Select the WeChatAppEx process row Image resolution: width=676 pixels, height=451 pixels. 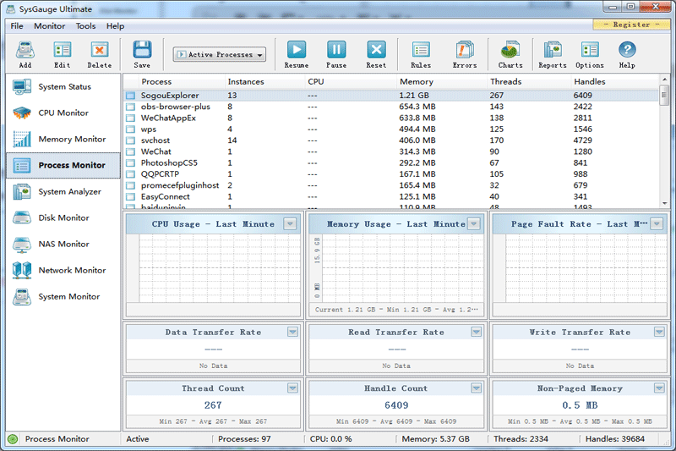(x=391, y=118)
